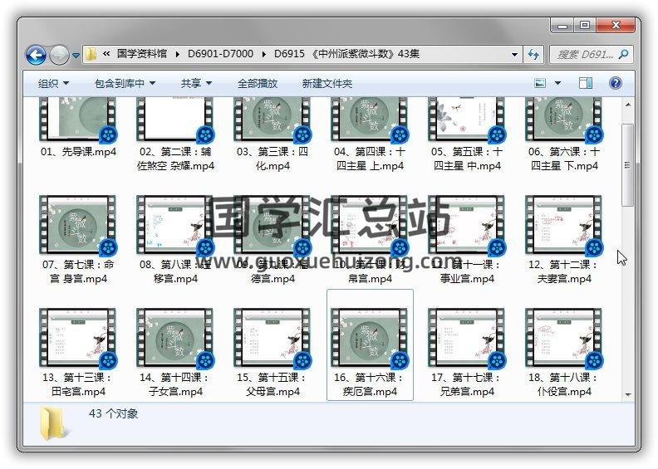Open the 共享 menu

click(x=196, y=84)
